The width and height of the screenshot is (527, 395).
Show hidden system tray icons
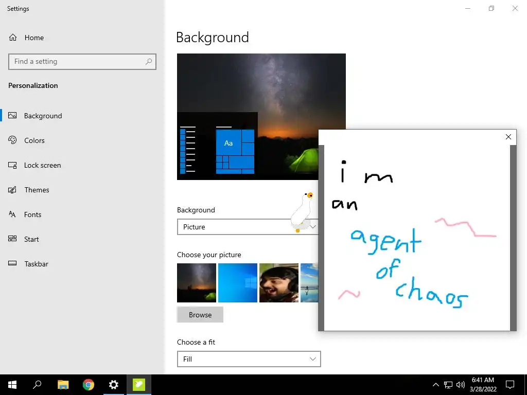click(435, 385)
